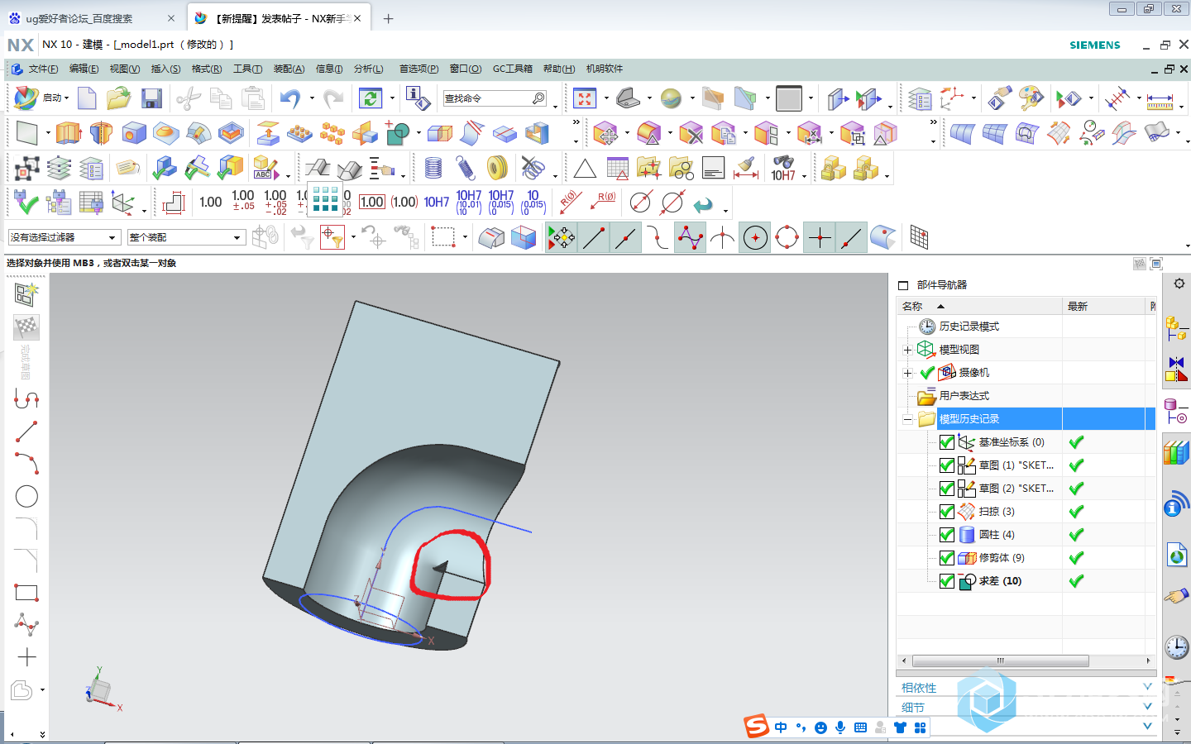Click the blue info web sidebar icon
1191x744 pixels.
pyautogui.click(x=1175, y=503)
